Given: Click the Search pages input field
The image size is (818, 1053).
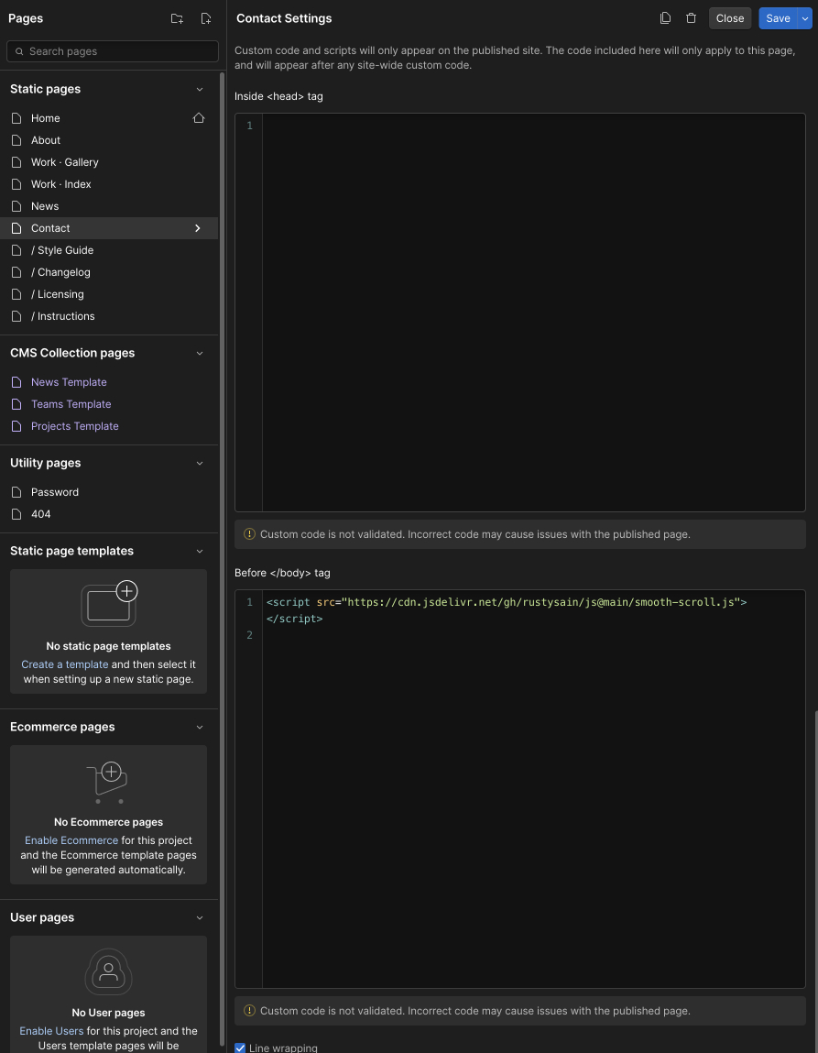Looking at the screenshot, I should click(x=113, y=51).
